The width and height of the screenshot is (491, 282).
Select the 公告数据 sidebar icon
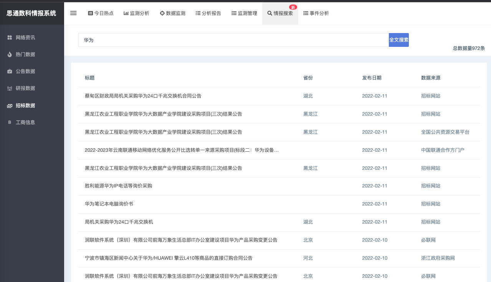tap(9, 71)
